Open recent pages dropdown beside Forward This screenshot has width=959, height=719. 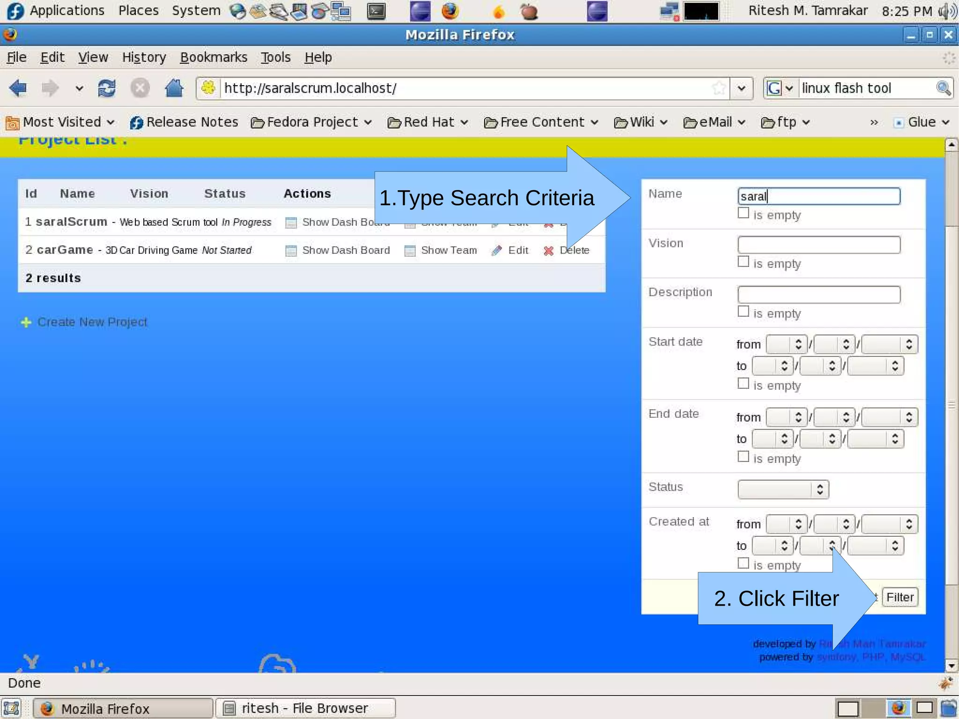coord(79,88)
